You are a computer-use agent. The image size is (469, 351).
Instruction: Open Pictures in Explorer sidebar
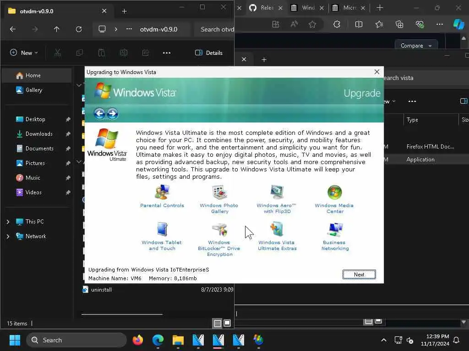click(x=37, y=163)
